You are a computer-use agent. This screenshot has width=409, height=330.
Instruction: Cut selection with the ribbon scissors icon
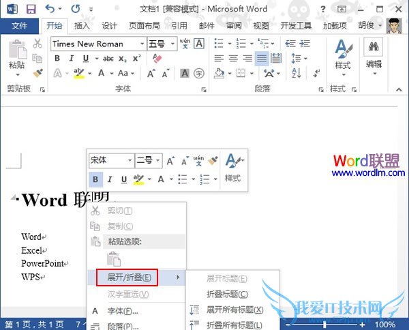tap(37, 44)
